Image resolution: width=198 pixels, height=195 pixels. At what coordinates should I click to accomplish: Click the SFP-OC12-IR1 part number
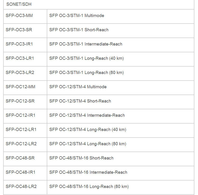coord(20,115)
